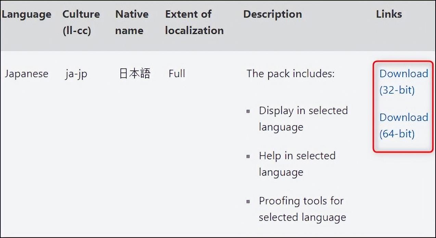Click the Extent of localization header

194,22
